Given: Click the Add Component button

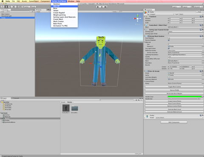Looking at the screenshot, I should 174,122.
